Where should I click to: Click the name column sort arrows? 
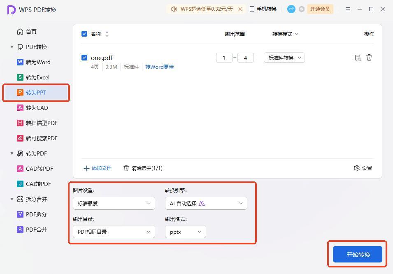point(107,34)
